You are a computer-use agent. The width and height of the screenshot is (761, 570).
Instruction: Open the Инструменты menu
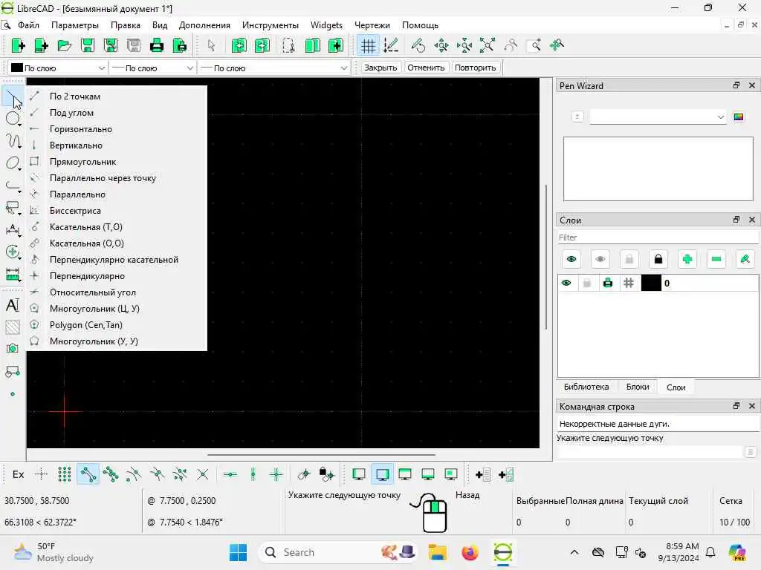click(x=271, y=25)
